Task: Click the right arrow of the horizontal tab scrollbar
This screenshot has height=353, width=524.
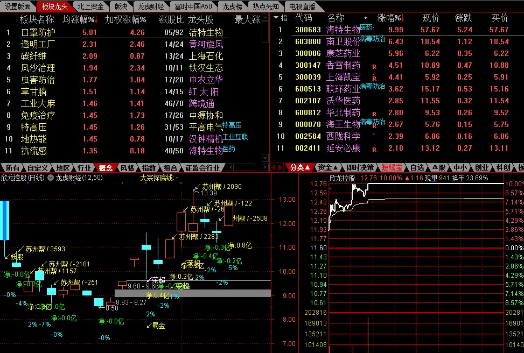Action: pyautogui.click(x=266, y=167)
